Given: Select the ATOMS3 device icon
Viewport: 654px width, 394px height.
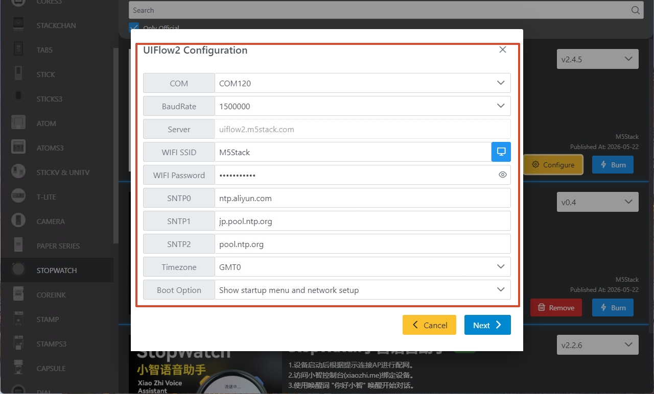Looking at the screenshot, I should [x=18, y=148].
